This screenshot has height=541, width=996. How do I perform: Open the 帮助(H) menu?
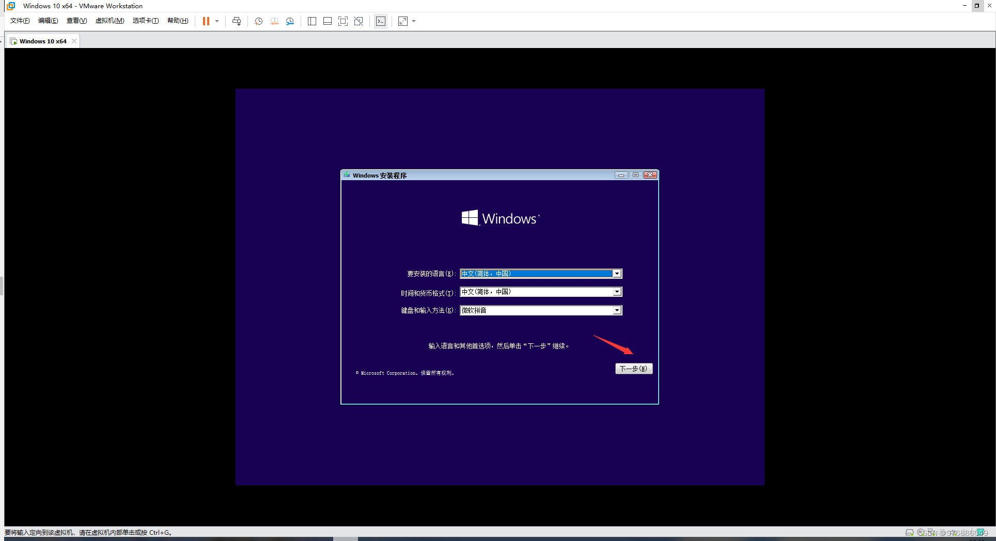[178, 21]
